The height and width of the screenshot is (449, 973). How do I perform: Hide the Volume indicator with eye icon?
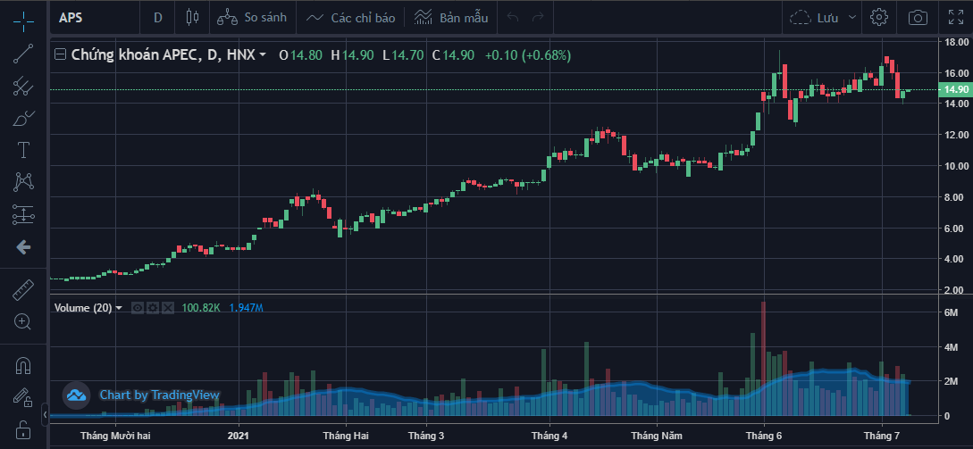click(138, 308)
